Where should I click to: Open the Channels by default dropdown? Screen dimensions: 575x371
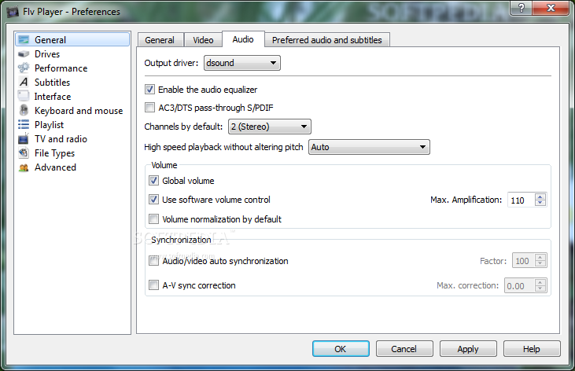coord(270,127)
